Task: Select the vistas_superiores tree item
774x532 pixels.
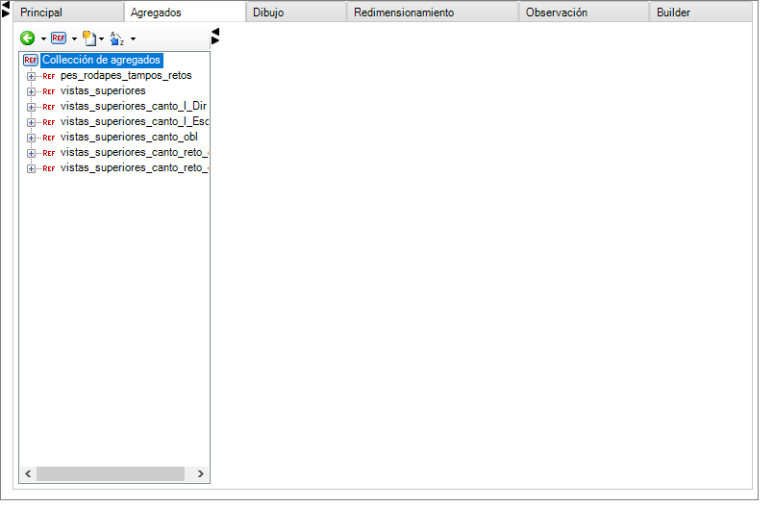Action: point(103,90)
